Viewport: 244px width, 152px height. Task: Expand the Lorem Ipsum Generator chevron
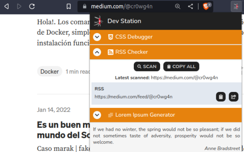(x=97, y=115)
